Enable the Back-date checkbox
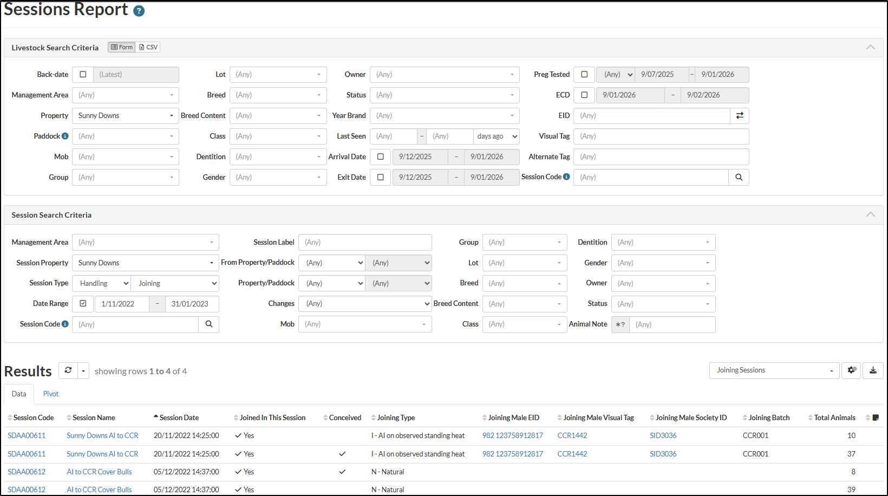The image size is (888, 496). (x=83, y=74)
